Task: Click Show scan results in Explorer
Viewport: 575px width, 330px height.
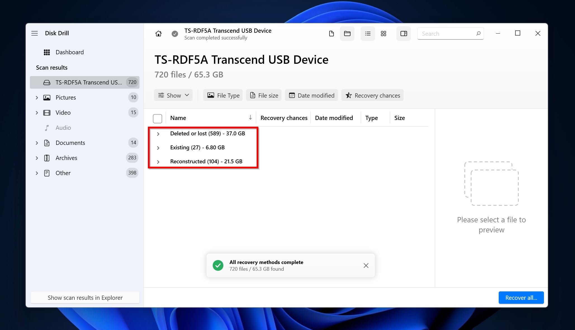Action: (x=85, y=298)
